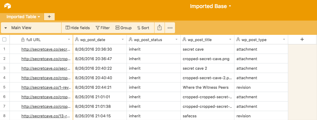317x120 pixels.
Task: Open wp_post_status column dropdown arrow
Action: [x=176, y=40]
